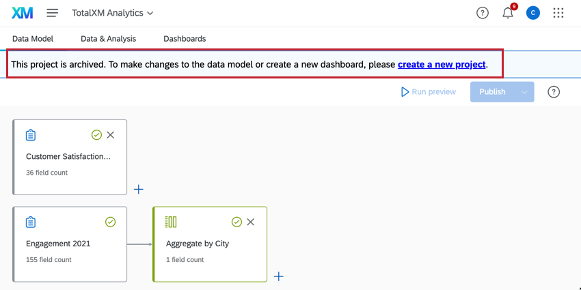This screenshot has height=290, width=581.
Task: Follow the 'create a new project' link
Action: pyautogui.click(x=442, y=65)
